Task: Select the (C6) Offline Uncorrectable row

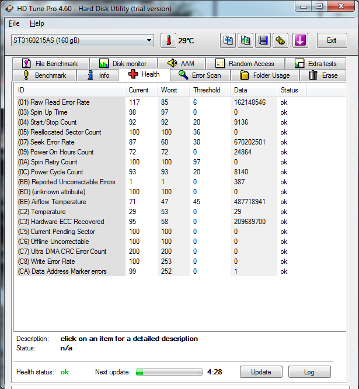Action: point(161,242)
